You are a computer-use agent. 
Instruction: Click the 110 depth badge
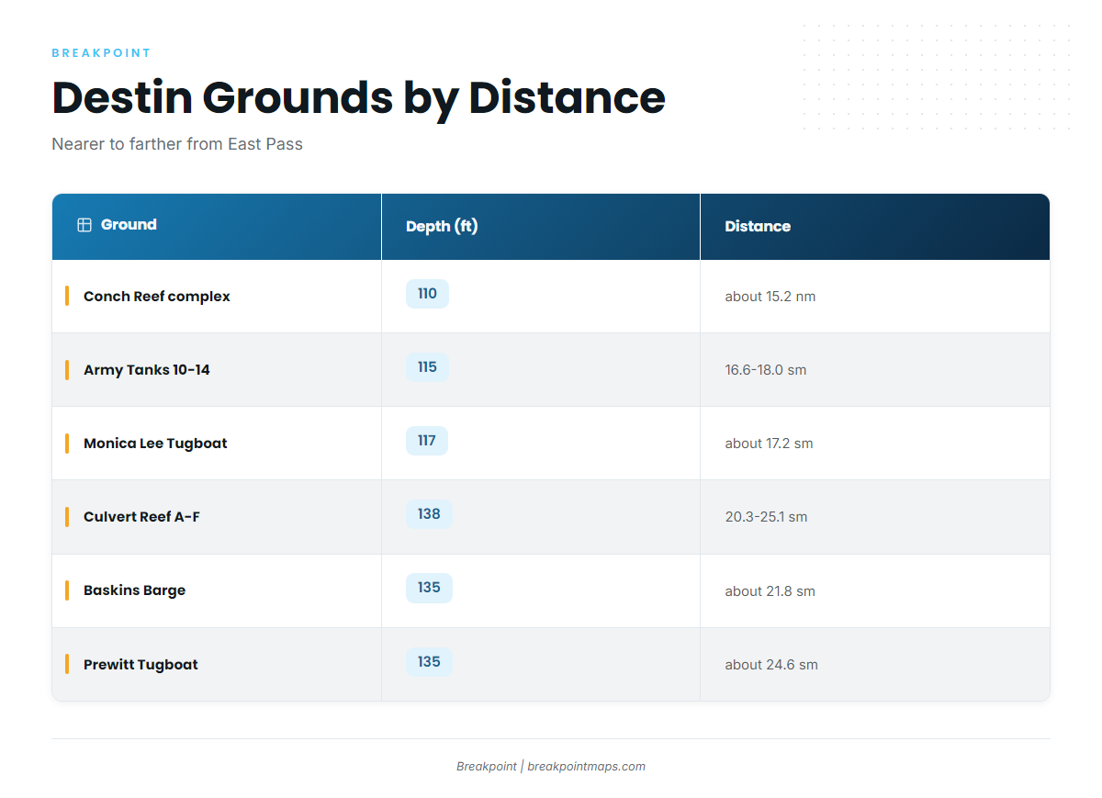[x=427, y=294]
